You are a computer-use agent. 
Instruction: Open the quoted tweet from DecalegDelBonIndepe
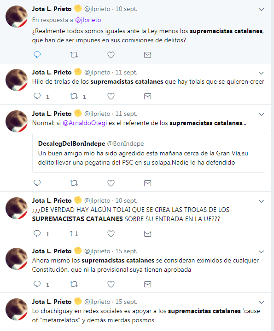[x=149, y=153]
